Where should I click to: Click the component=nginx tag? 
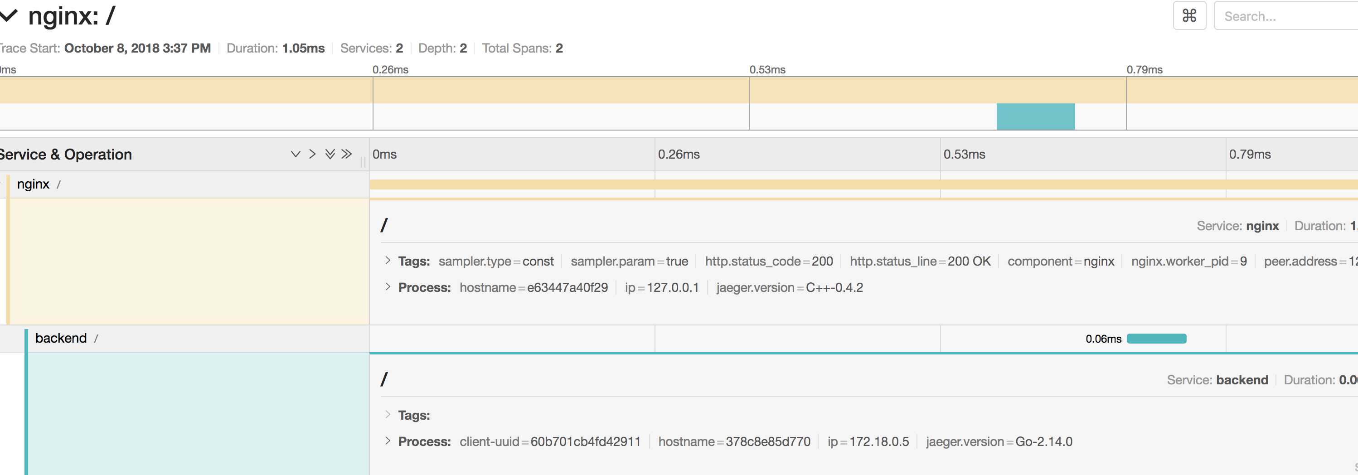(1061, 261)
